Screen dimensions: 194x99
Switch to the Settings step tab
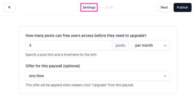89,7
